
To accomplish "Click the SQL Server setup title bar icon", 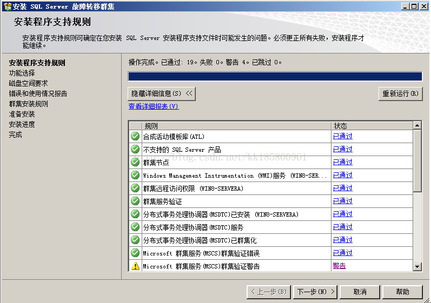I will tap(8, 6).
